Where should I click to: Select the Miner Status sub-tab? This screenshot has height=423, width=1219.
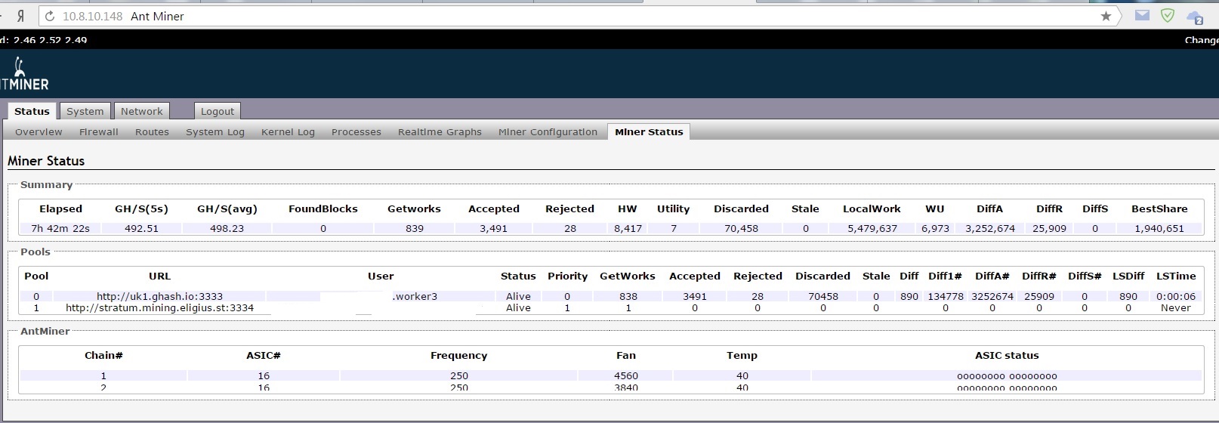[649, 131]
